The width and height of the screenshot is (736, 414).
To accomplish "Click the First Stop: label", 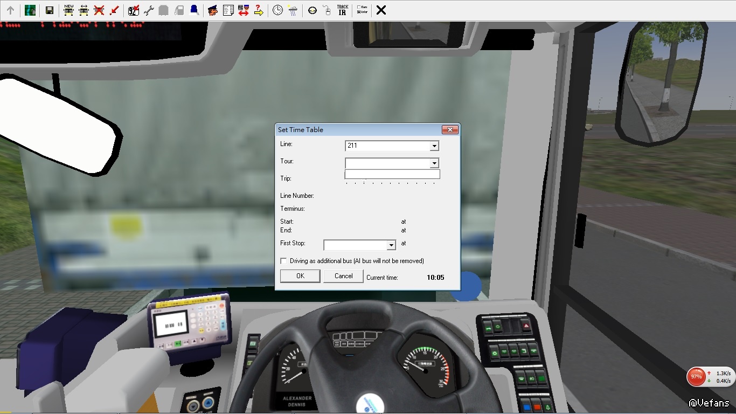I will pos(293,244).
